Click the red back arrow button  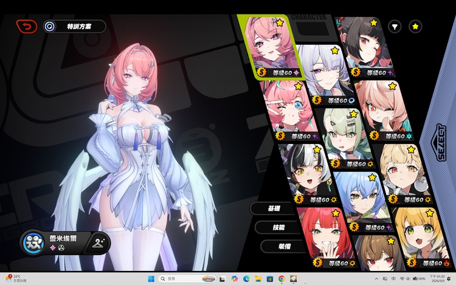click(x=27, y=27)
